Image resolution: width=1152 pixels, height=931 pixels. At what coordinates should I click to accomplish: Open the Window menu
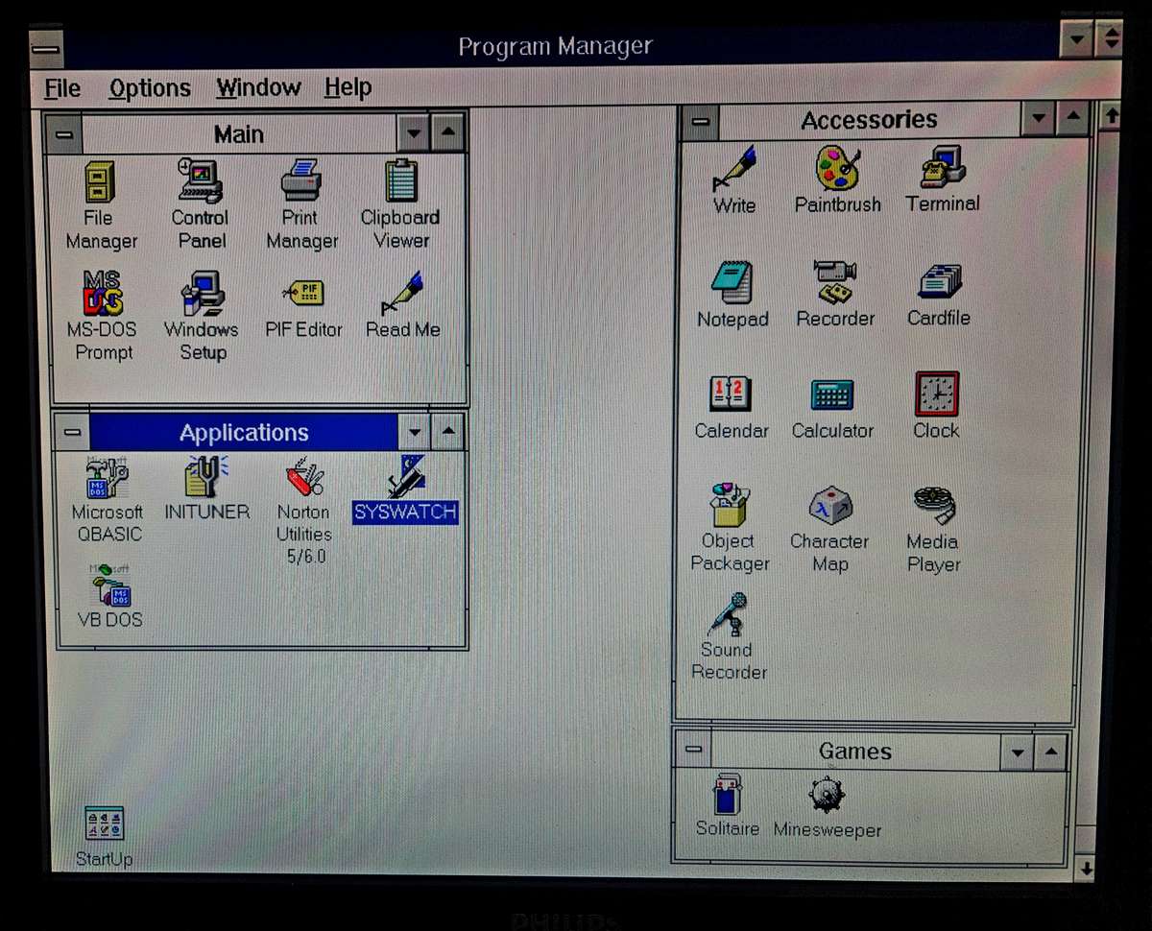(x=257, y=87)
